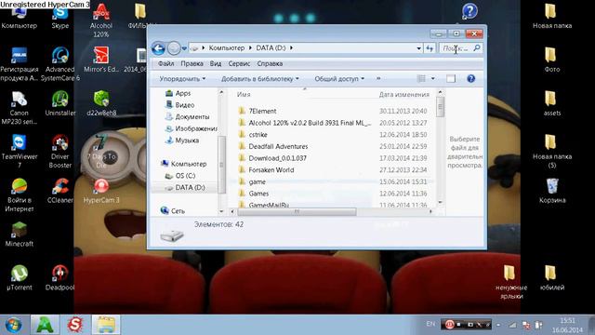Expand the Компьютер breadcrumb arrow
Image resolution: width=595 pixels, height=335 pixels.
(x=250, y=47)
